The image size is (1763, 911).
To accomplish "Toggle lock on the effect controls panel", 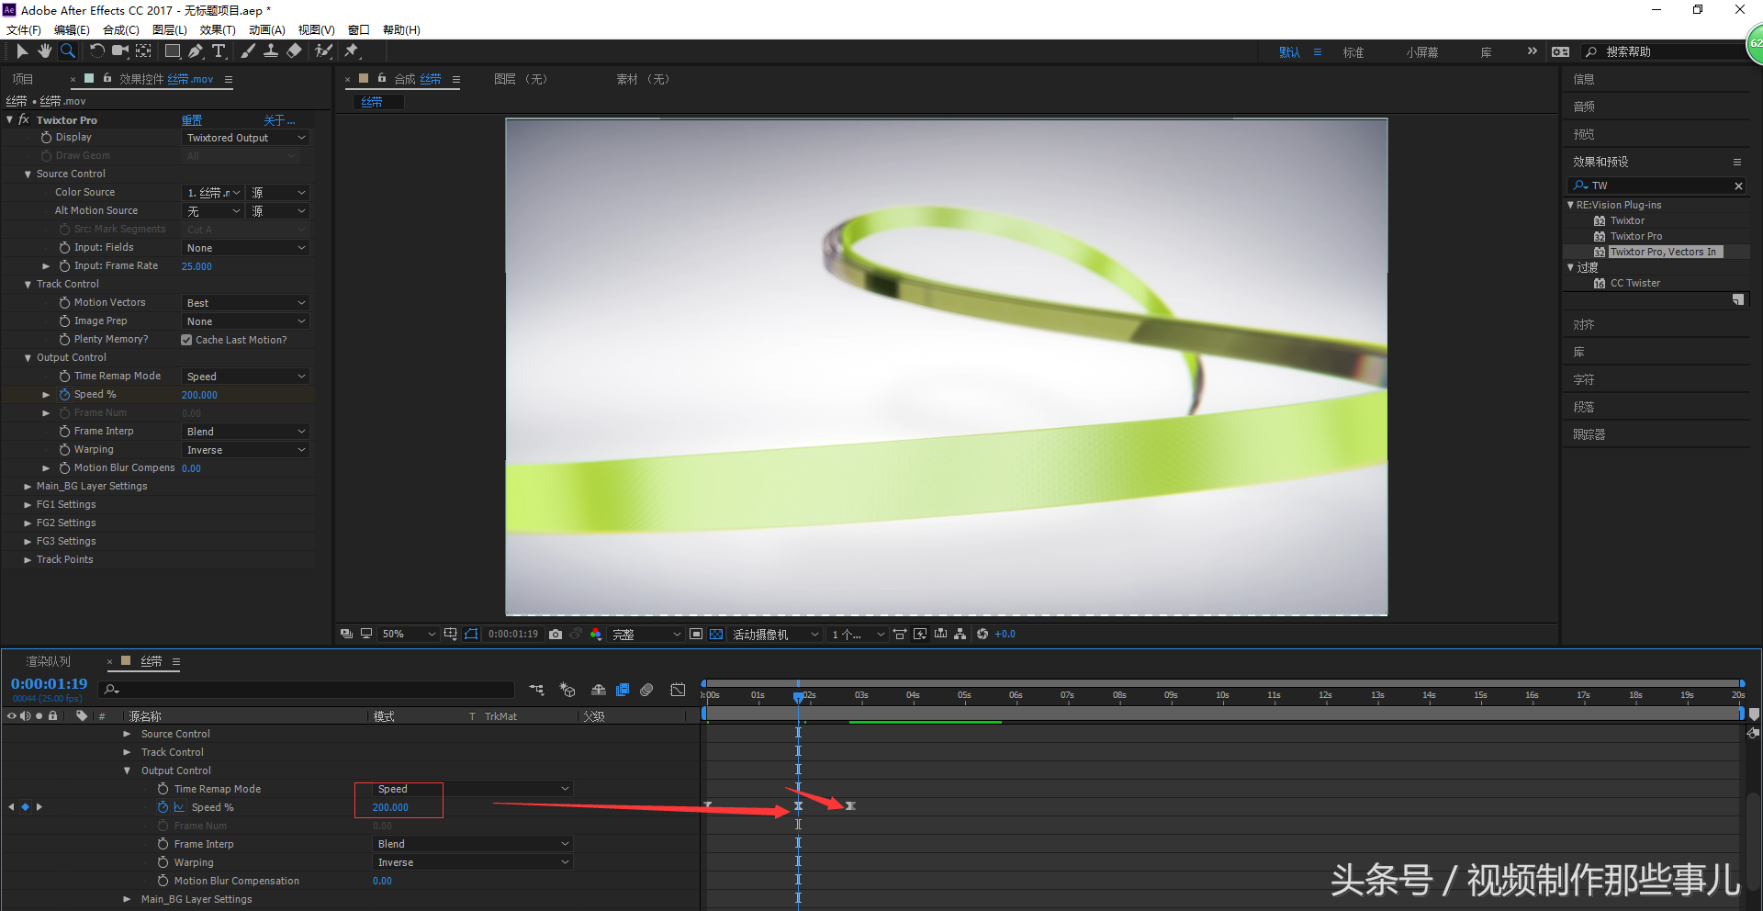I will pyautogui.click(x=107, y=79).
